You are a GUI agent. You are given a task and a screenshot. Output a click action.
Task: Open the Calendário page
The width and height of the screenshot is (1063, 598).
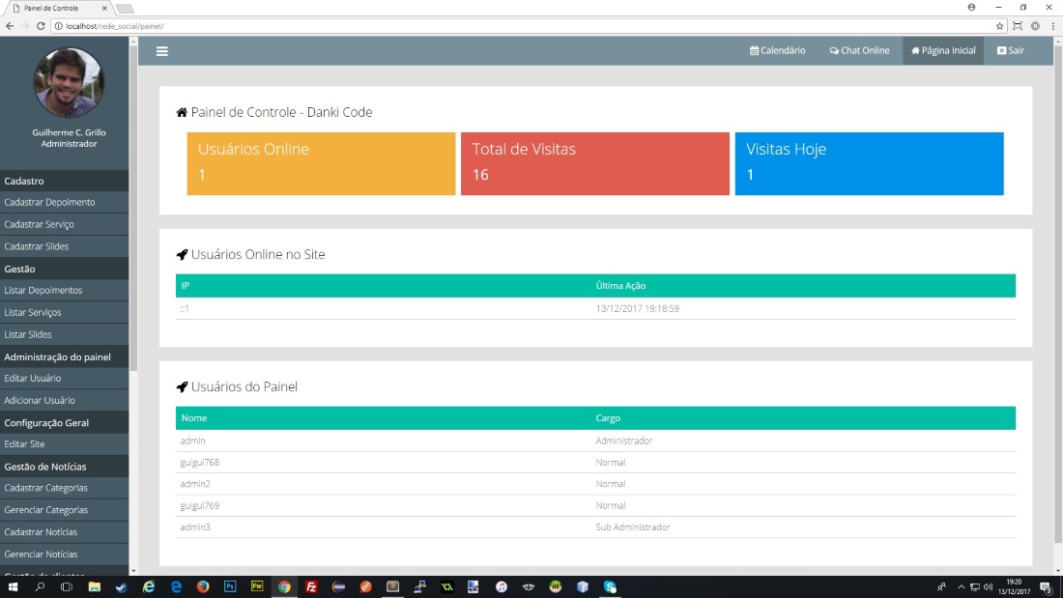coord(777,51)
